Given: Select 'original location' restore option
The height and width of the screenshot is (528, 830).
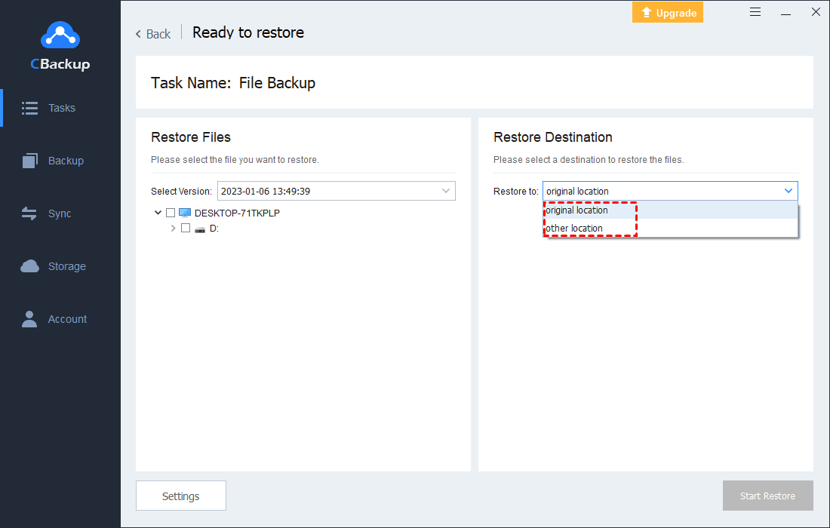Looking at the screenshot, I should 576,210.
